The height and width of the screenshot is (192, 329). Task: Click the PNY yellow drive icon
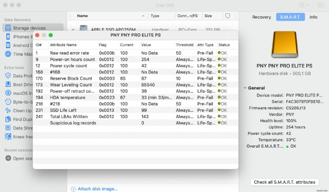point(285,44)
